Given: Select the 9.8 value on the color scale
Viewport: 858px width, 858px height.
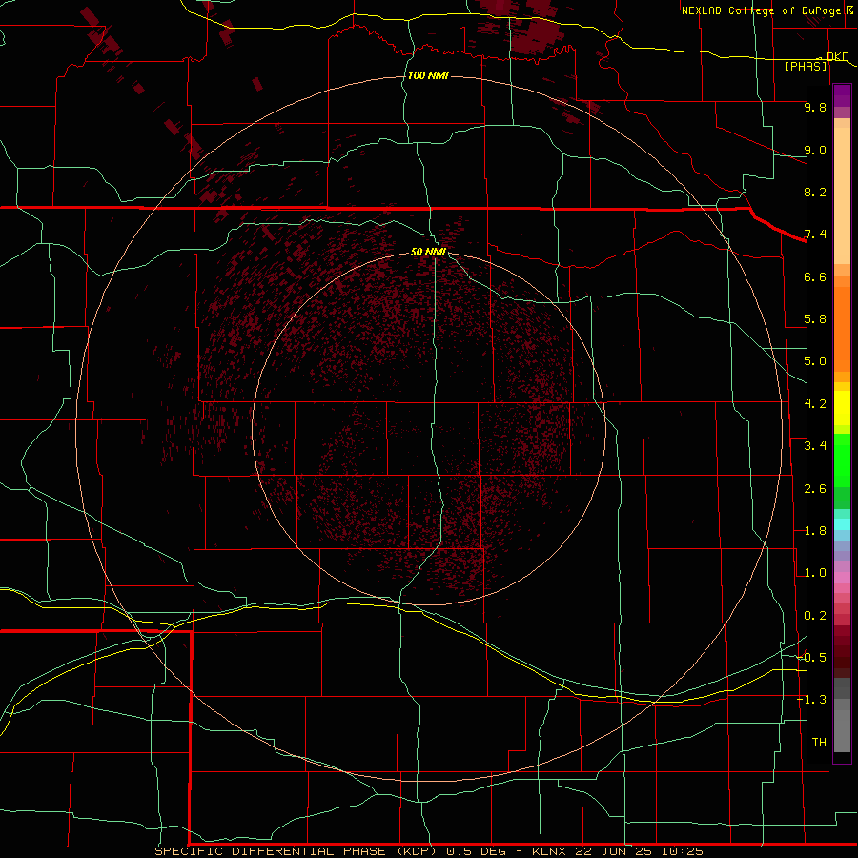Looking at the screenshot, I should pos(815,107).
